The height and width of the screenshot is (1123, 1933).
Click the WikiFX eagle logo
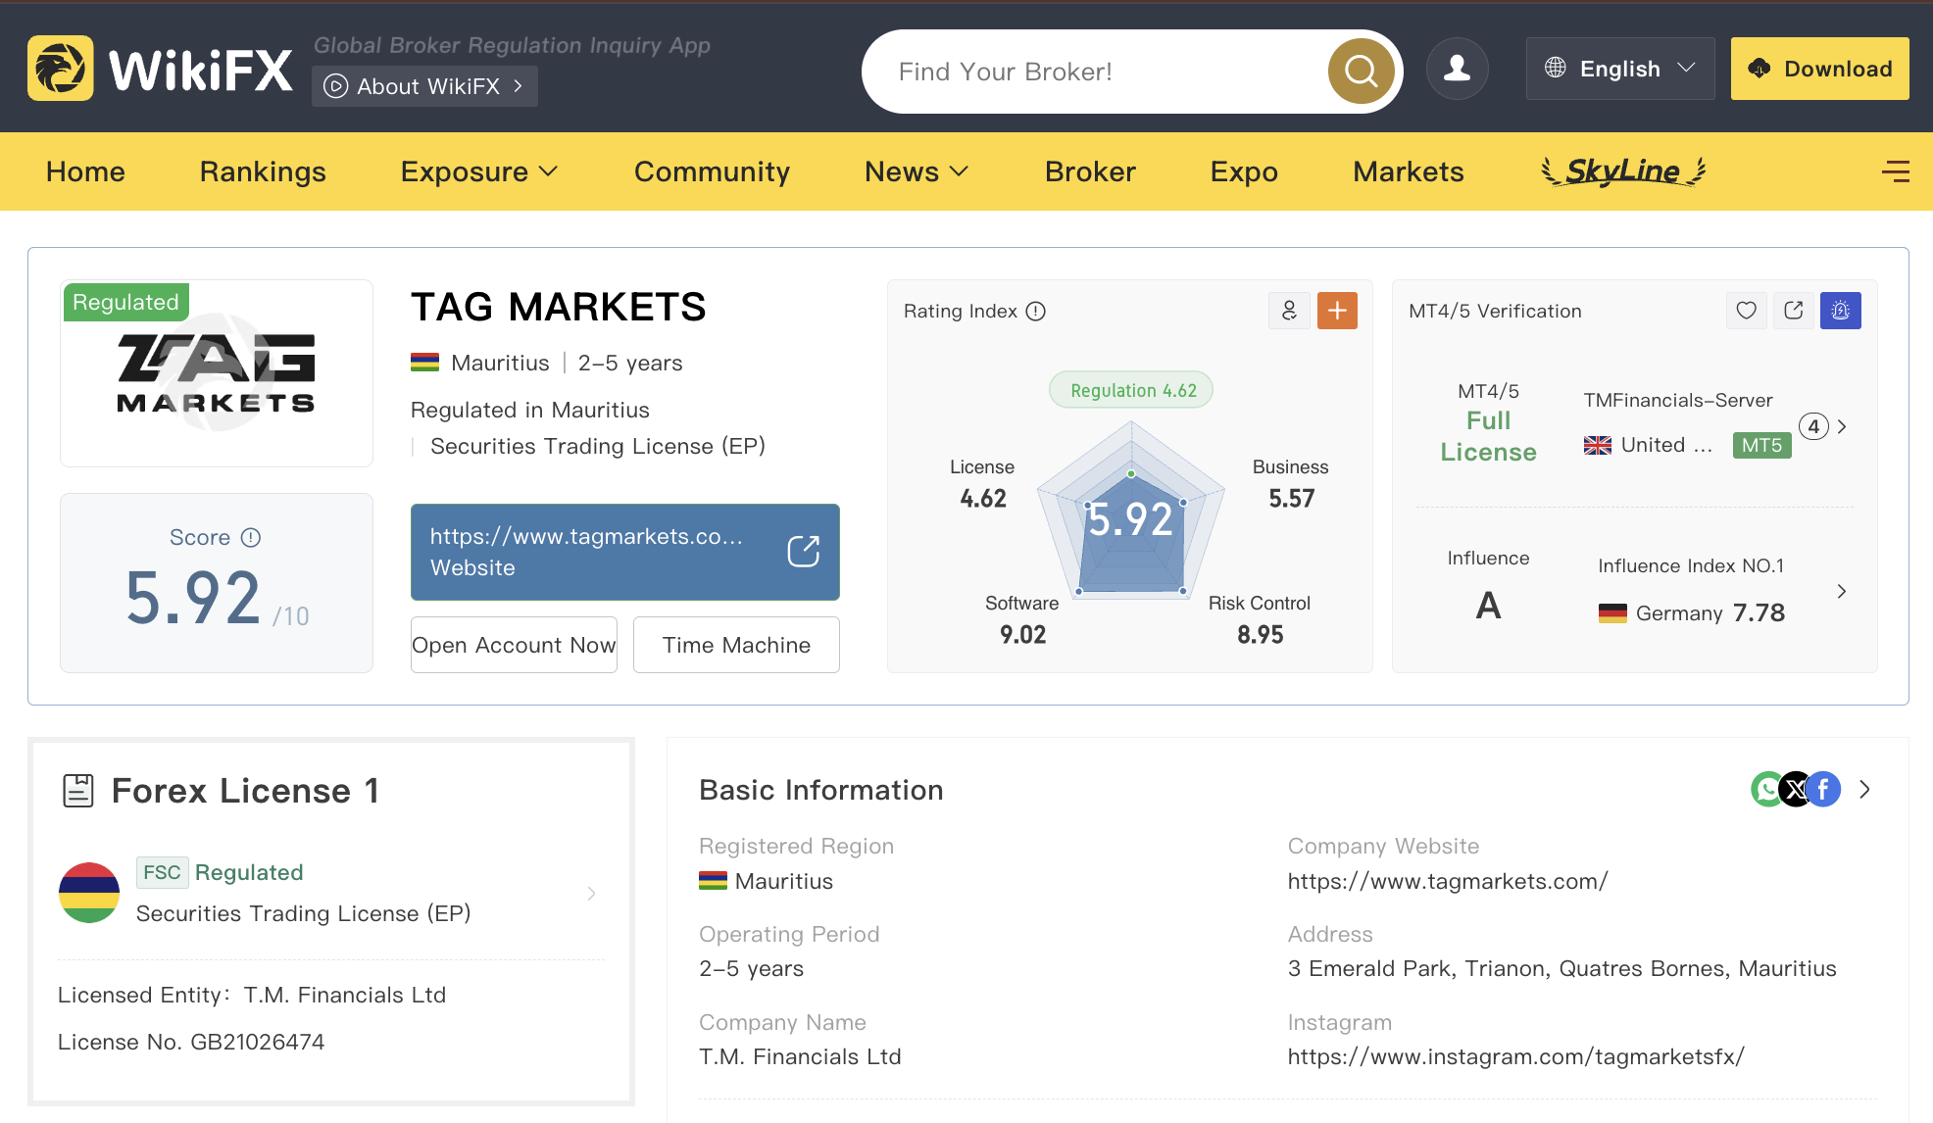click(x=61, y=69)
